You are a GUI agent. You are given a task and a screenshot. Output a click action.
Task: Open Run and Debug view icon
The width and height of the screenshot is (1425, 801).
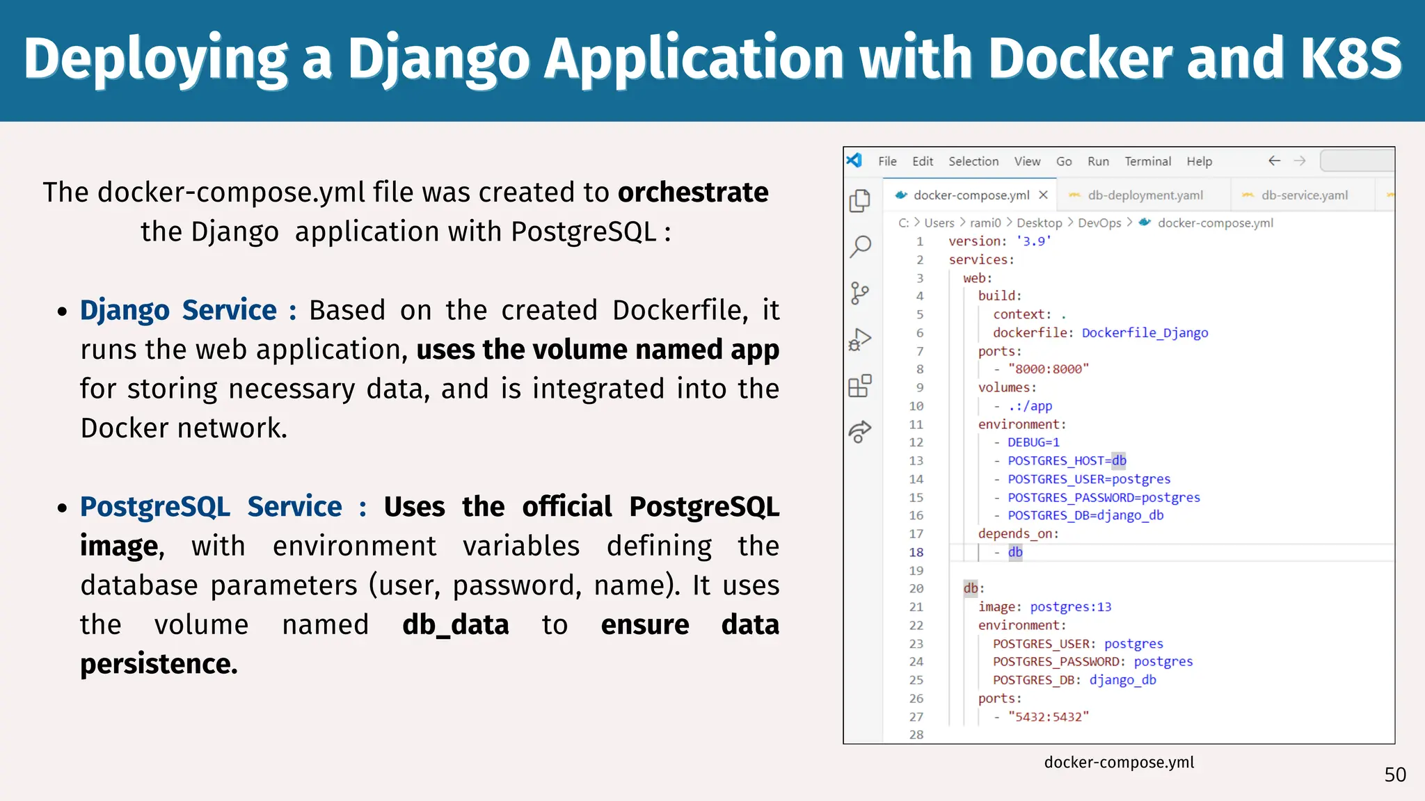pyautogui.click(x=860, y=339)
